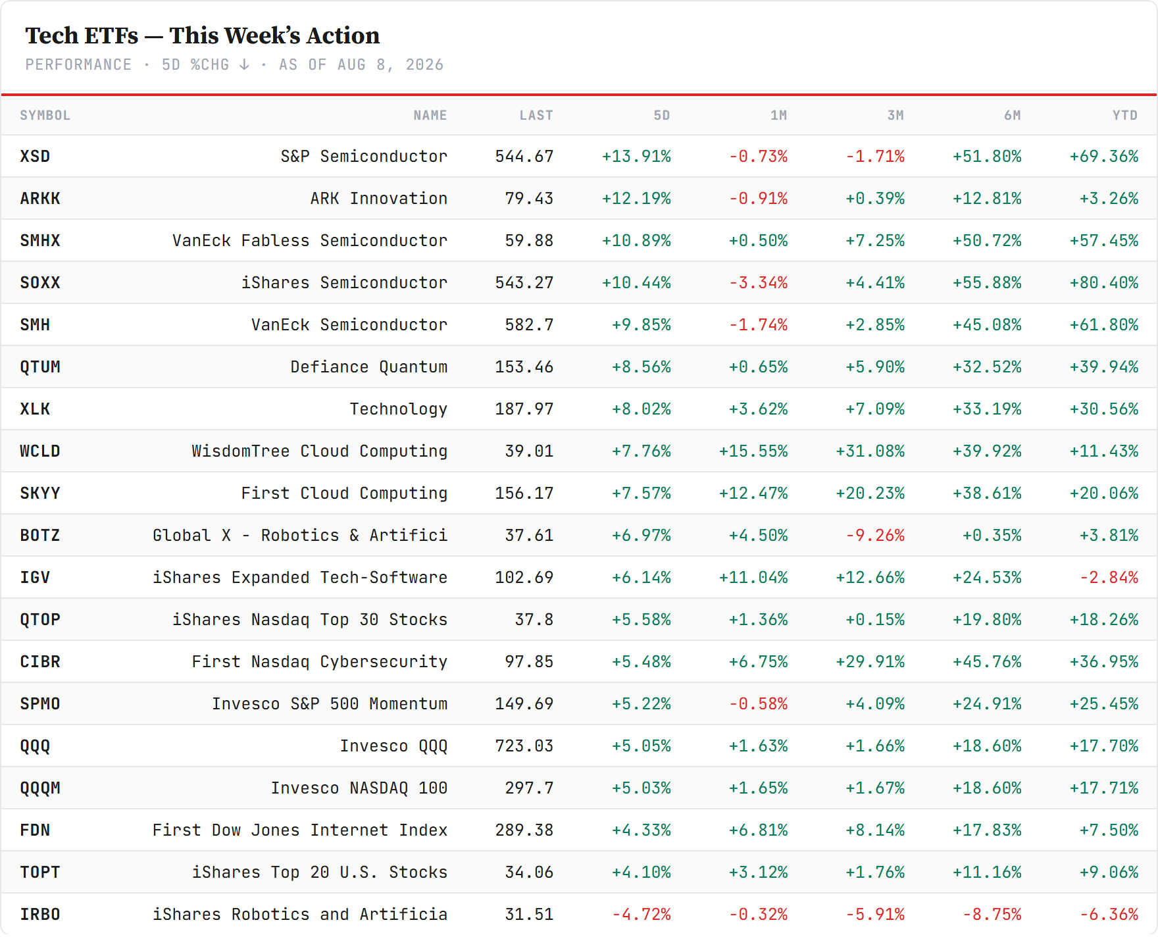1158x937 pixels.
Task: Click SOXX YTD value +80.40%
Action: 1104,283
